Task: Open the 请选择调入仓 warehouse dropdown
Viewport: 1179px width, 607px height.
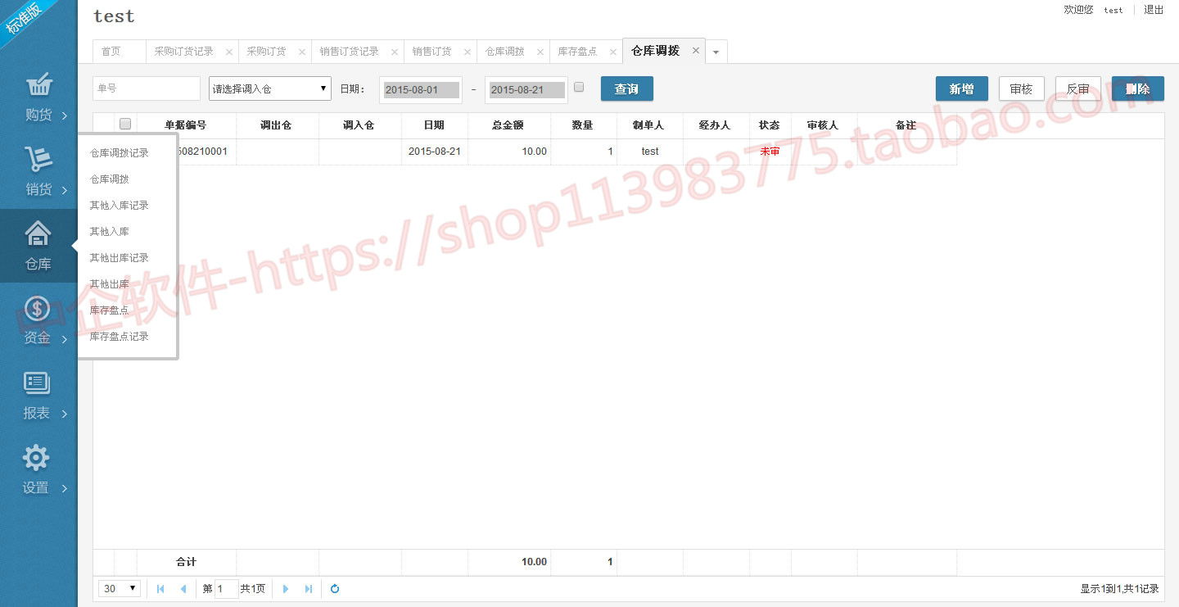Action: (270, 89)
